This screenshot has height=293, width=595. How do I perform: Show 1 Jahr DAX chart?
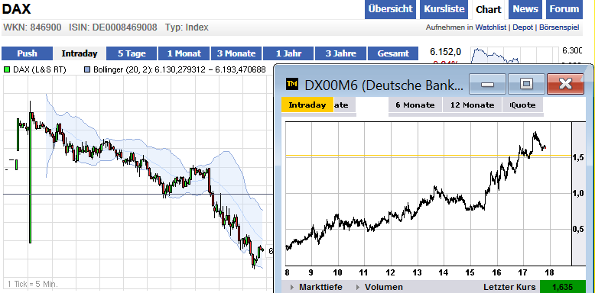[x=288, y=53]
